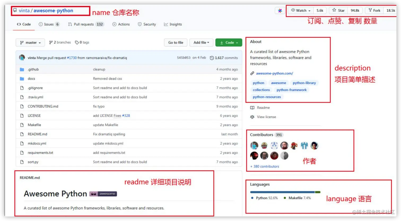Click the blue Python segment of language bar
Viewport: 401px width, 221px height.
click(x=282, y=192)
